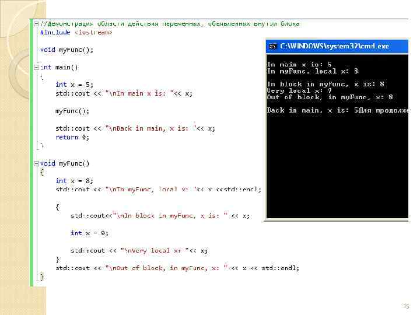Click the line 'int x = 9;'

coord(89,233)
